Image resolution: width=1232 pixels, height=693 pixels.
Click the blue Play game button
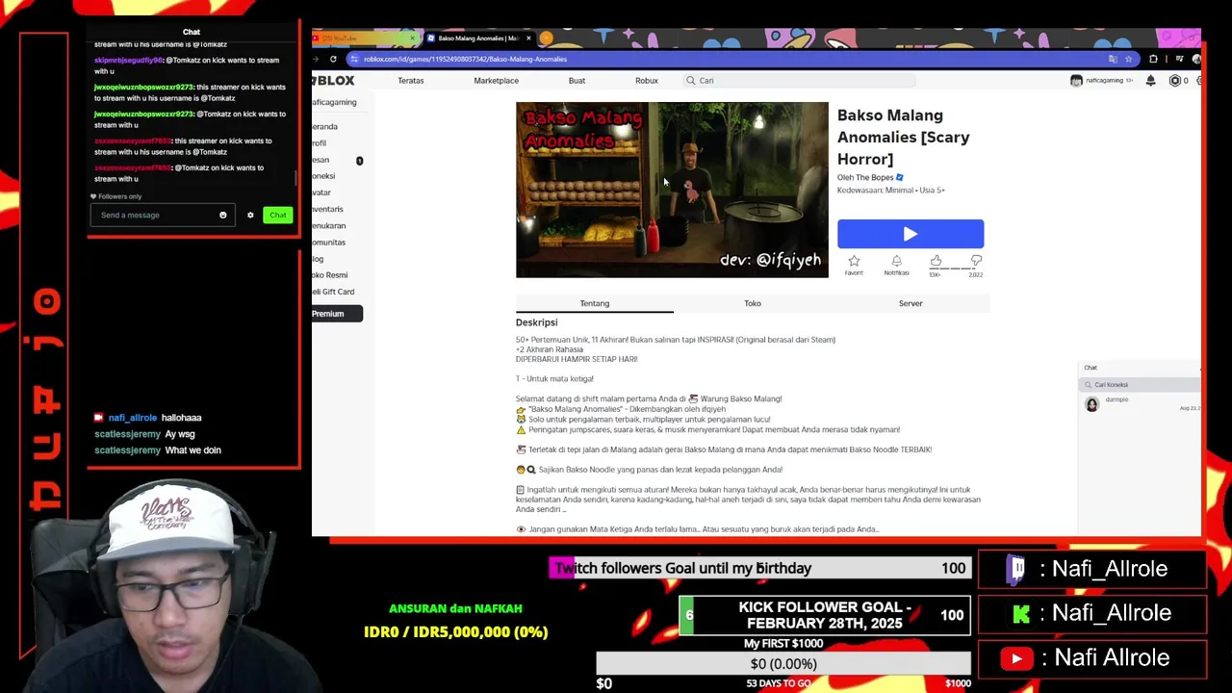910,234
